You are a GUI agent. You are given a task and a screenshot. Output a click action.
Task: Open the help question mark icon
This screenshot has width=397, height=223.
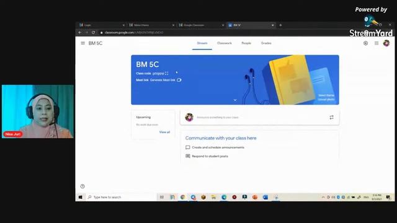(x=83, y=186)
